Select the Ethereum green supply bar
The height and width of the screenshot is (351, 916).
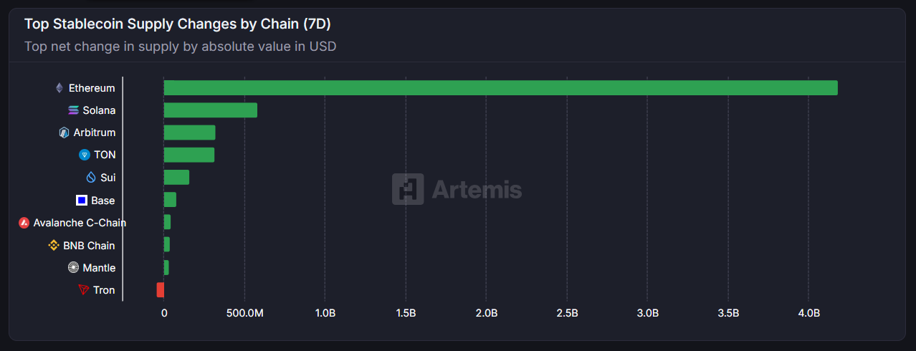(x=501, y=88)
